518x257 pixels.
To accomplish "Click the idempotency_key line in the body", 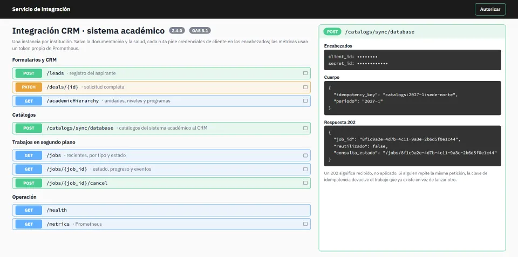I will (396, 95).
